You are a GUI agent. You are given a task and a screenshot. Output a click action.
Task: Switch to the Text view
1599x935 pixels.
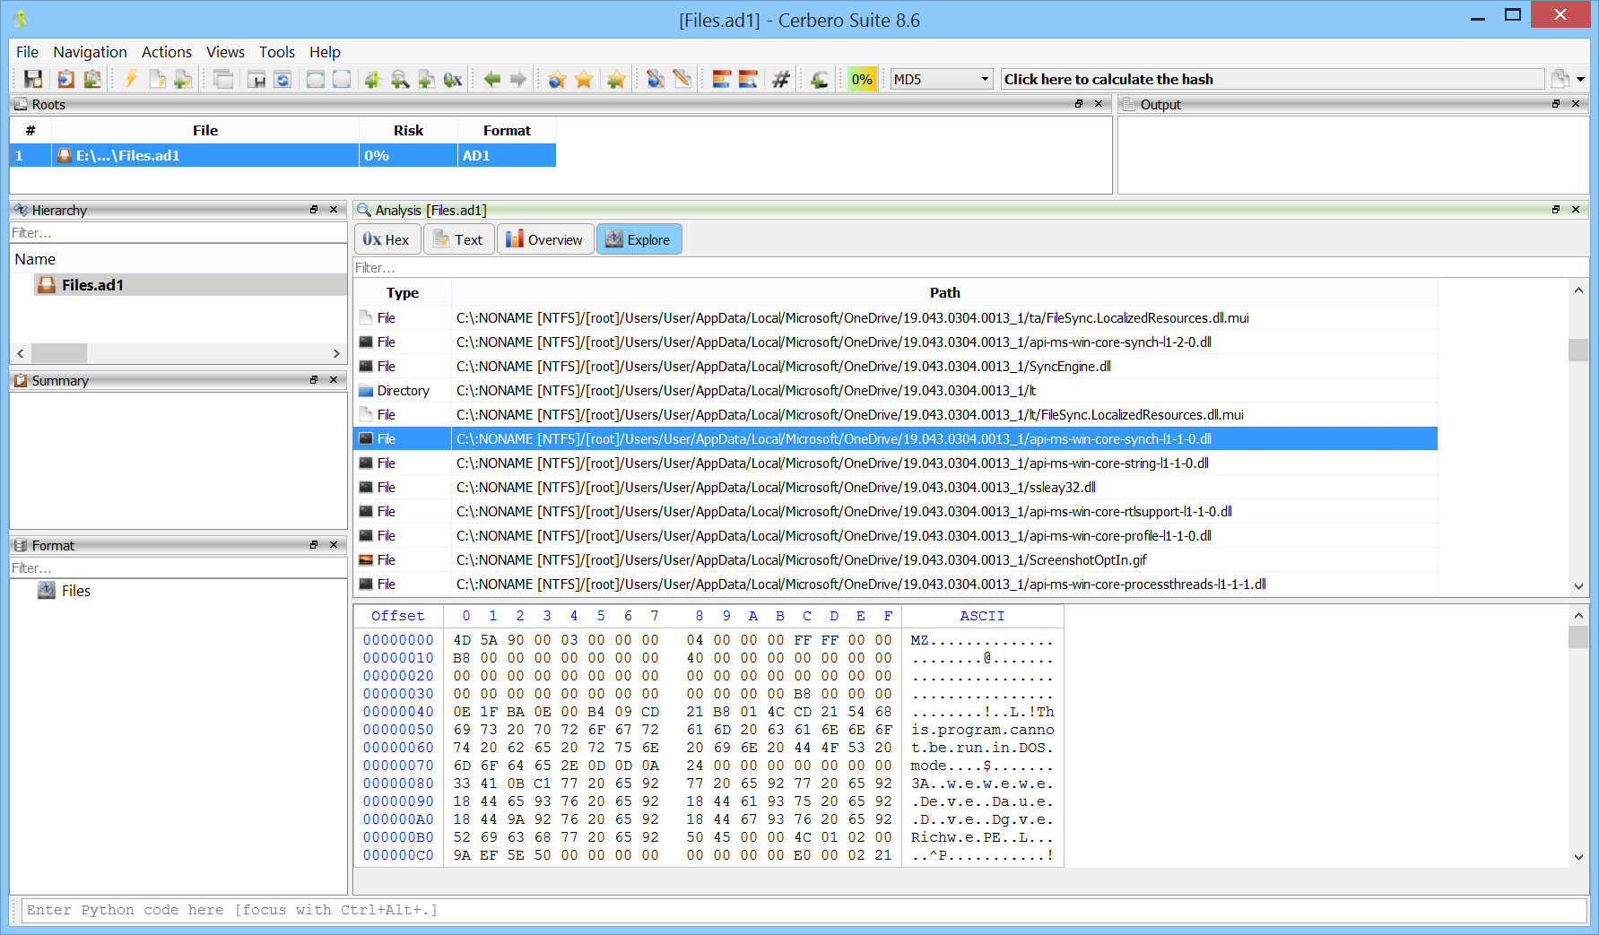[x=458, y=240]
